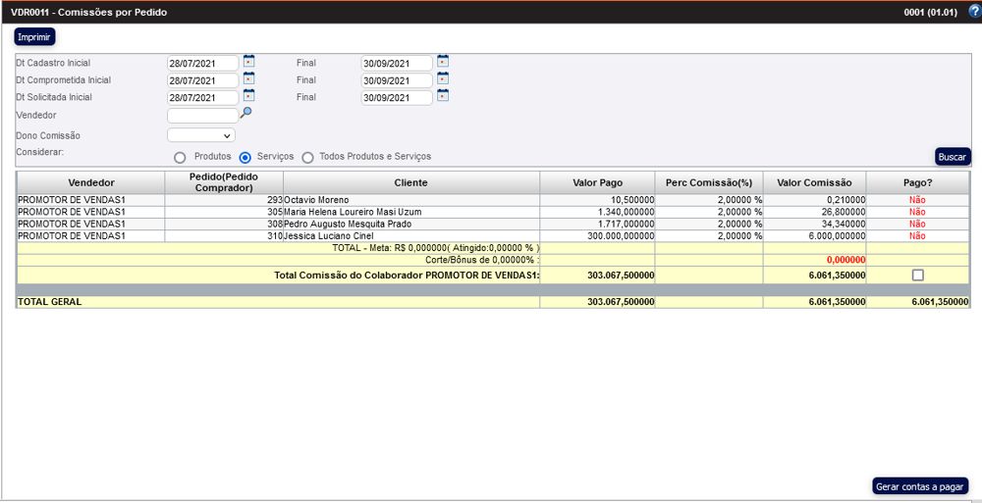Open calendar for Dt Comprometida Final
This screenshot has height=503, width=982.
[x=443, y=77]
